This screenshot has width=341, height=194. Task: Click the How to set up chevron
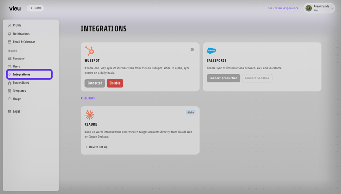86,147
